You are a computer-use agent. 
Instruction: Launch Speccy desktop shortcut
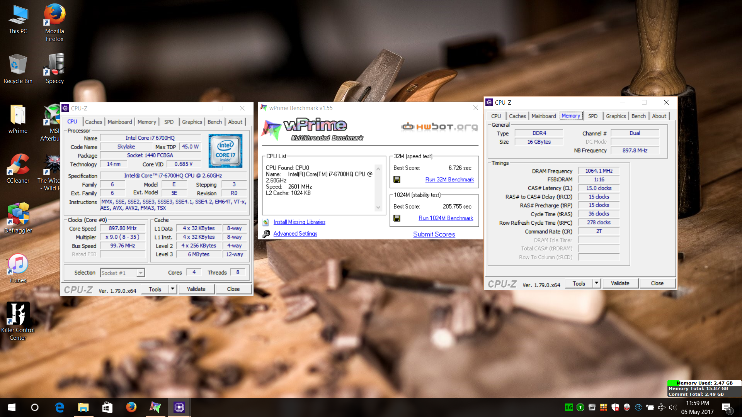click(x=54, y=69)
